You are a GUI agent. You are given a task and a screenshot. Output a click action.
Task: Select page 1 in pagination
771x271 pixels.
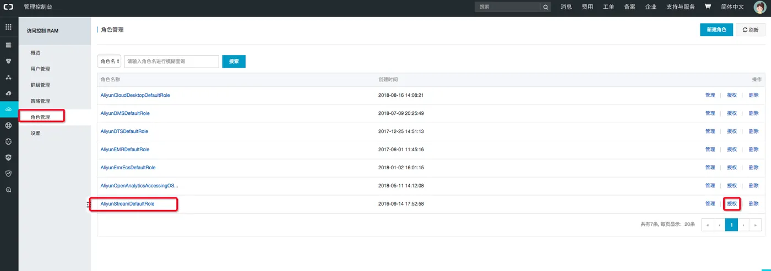[731, 224]
